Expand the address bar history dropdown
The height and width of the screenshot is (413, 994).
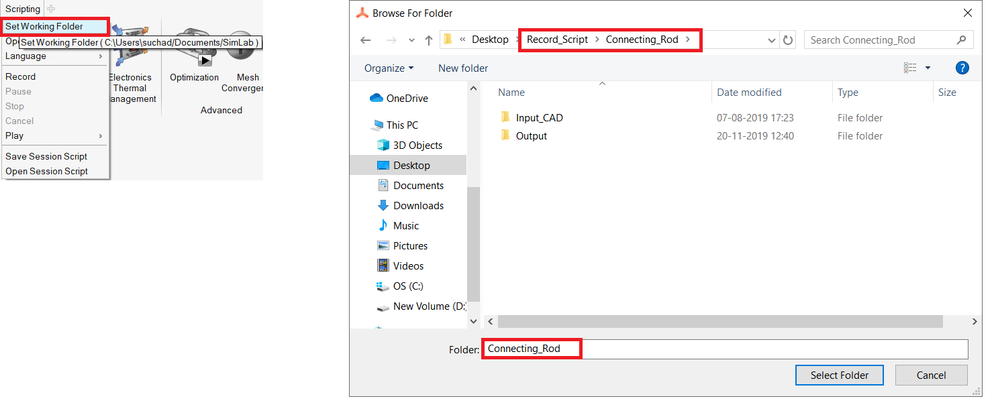pyautogui.click(x=773, y=41)
